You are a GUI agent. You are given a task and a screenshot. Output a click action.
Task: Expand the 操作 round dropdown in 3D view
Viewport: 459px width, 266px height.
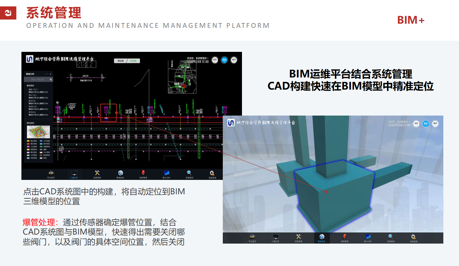(x=435, y=124)
